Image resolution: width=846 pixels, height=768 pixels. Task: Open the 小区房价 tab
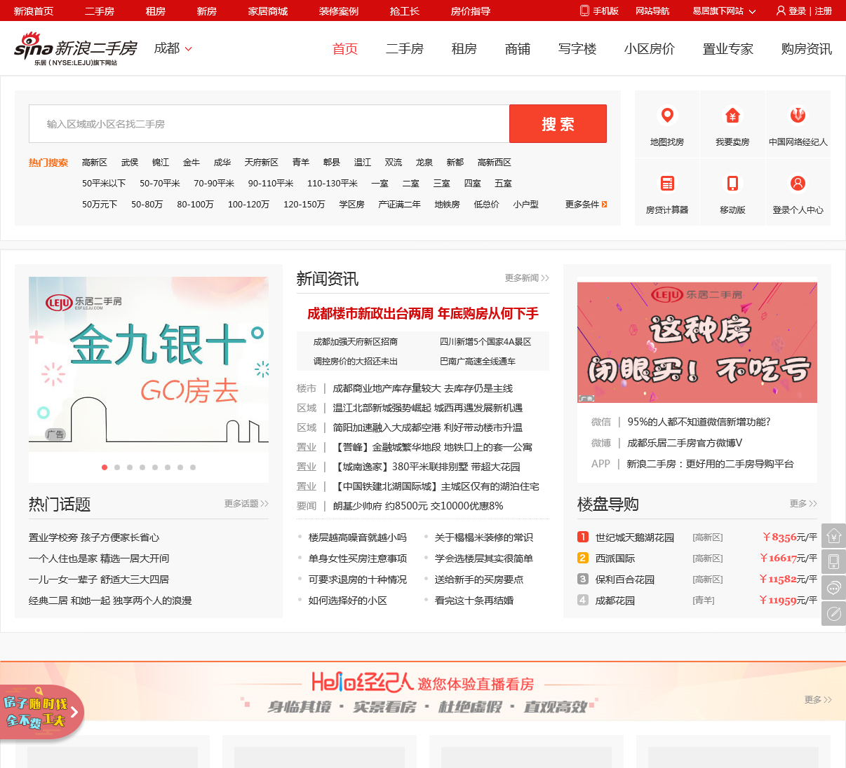[x=650, y=48]
